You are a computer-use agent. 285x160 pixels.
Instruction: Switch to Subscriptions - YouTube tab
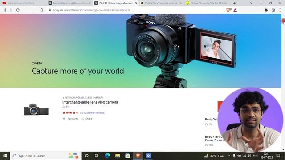tap(21, 3)
